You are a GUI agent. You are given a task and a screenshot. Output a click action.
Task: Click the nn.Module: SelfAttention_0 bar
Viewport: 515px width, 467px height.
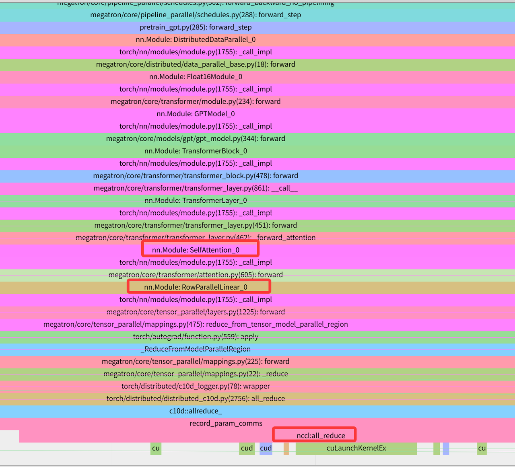coord(196,250)
